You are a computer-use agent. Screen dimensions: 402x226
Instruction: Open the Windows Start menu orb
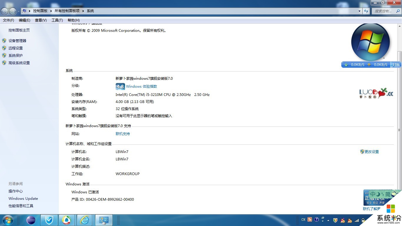coord(8,220)
